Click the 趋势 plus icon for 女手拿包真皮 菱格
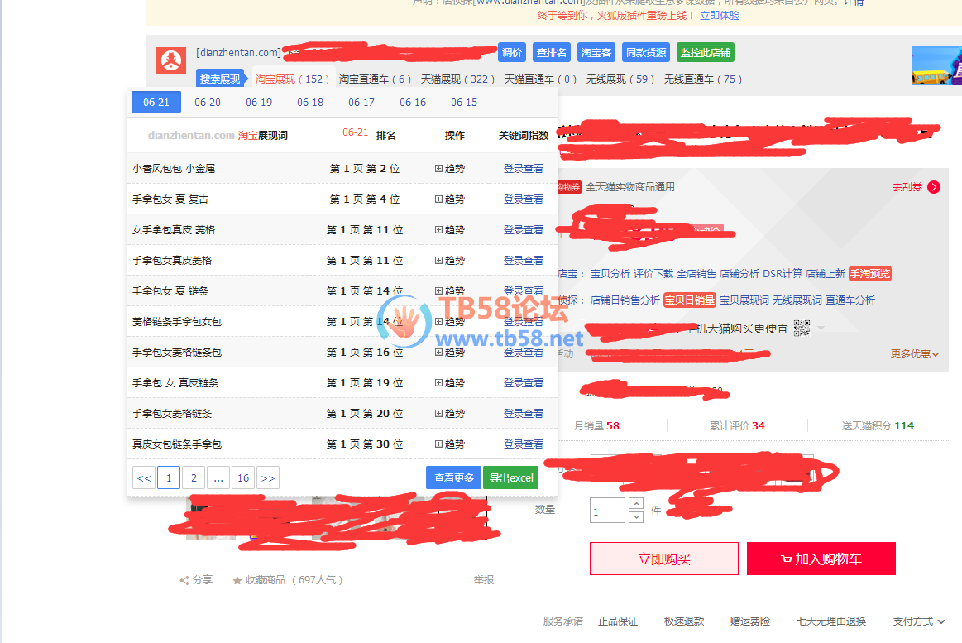The width and height of the screenshot is (962, 643). (438, 230)
